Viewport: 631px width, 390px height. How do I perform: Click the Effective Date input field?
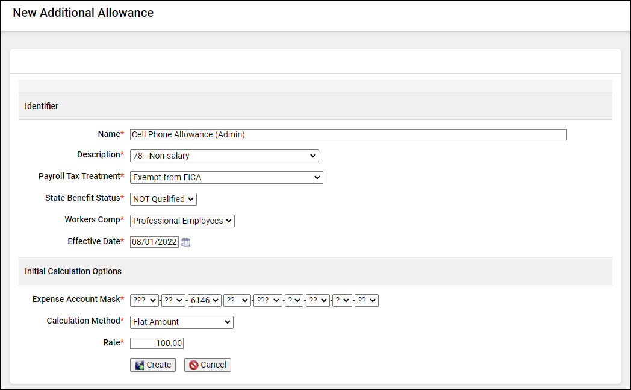(x=154, y=242)
